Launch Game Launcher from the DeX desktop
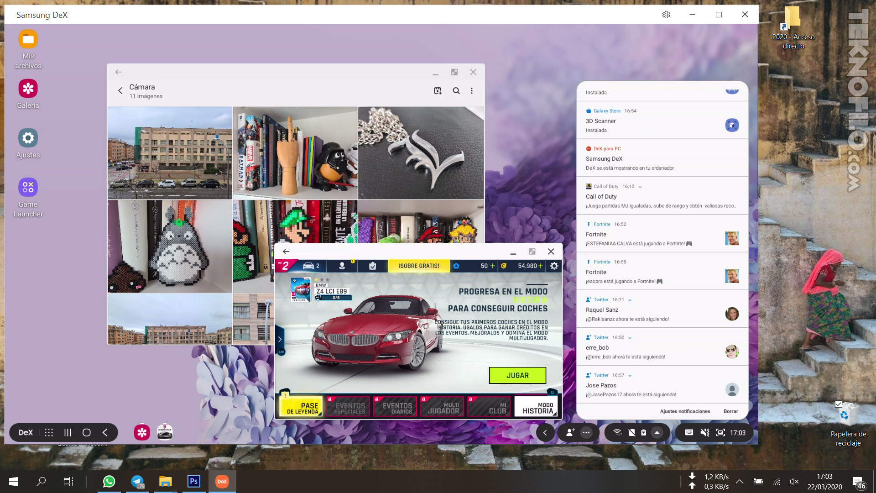This screenshot has width=876, height=493. point(28,197)
